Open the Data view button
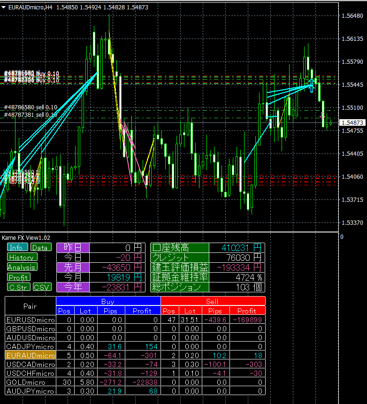 click(x=41, y=247)
